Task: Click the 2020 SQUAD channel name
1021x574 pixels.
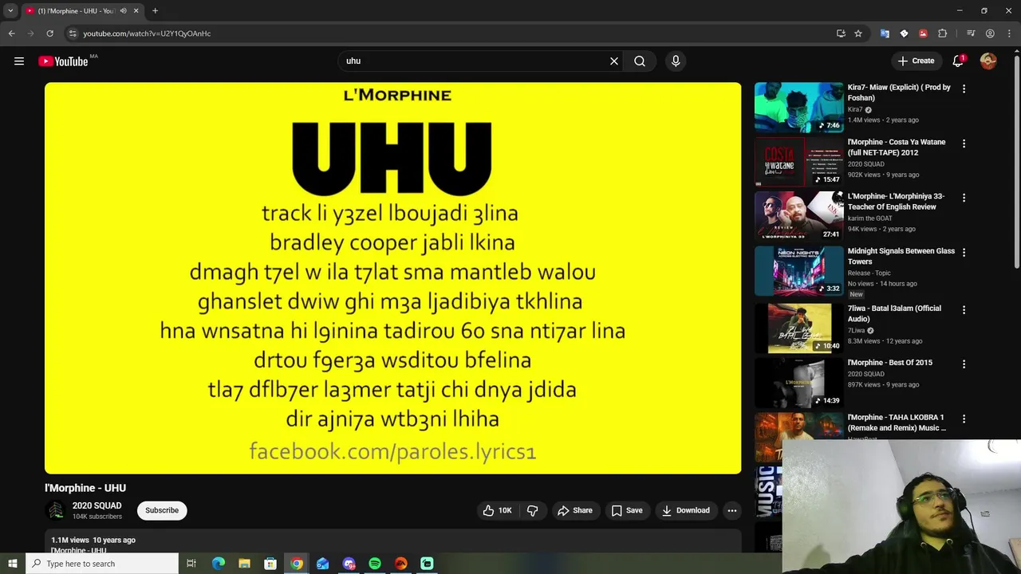Action: [x=97, y=505]
